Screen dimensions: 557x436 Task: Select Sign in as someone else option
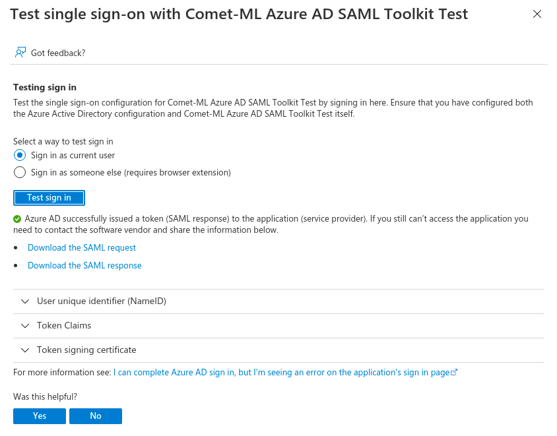20,172
